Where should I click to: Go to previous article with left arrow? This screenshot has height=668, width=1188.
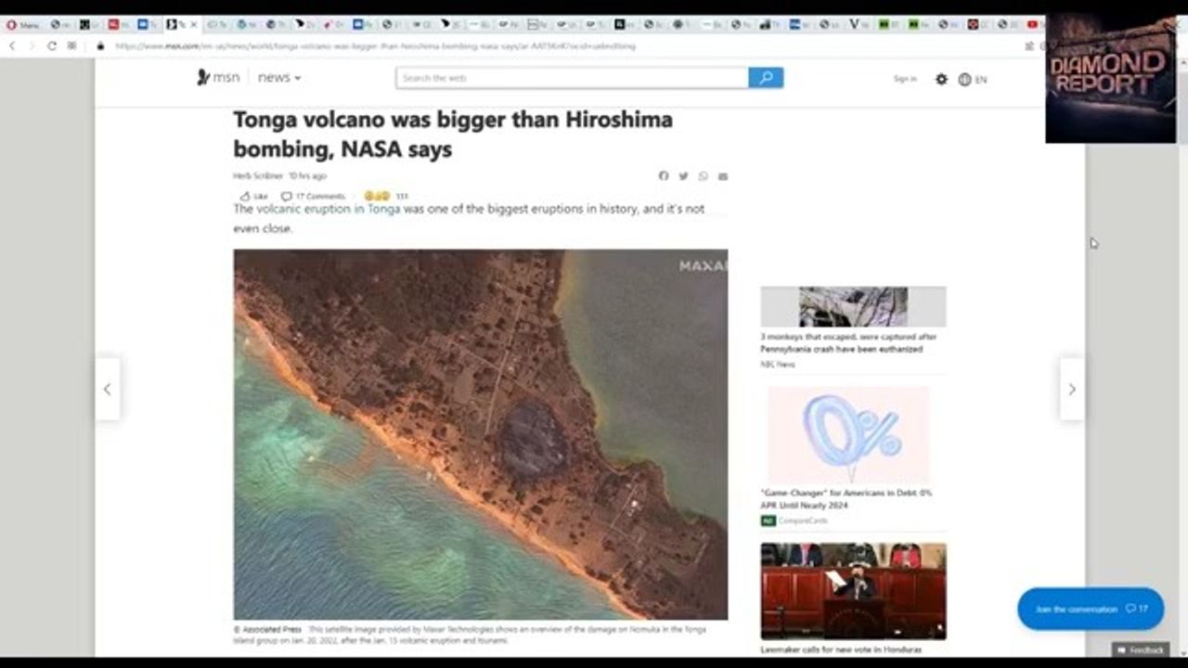tap(107, 390)
